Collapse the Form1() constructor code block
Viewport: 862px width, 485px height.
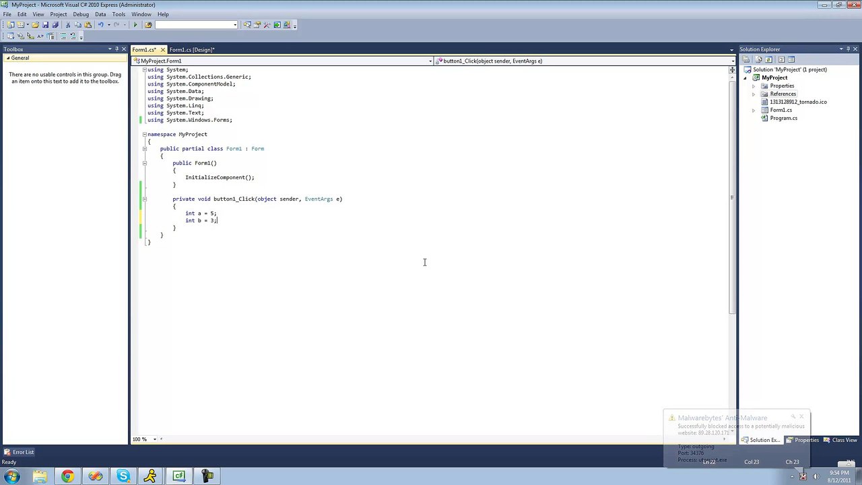point(144,163)
